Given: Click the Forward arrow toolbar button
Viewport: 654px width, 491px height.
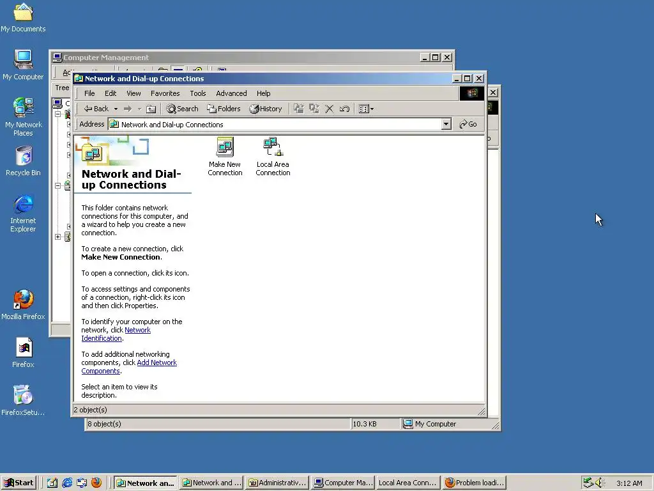Looking at the screenshot, I should click(128, 109).
